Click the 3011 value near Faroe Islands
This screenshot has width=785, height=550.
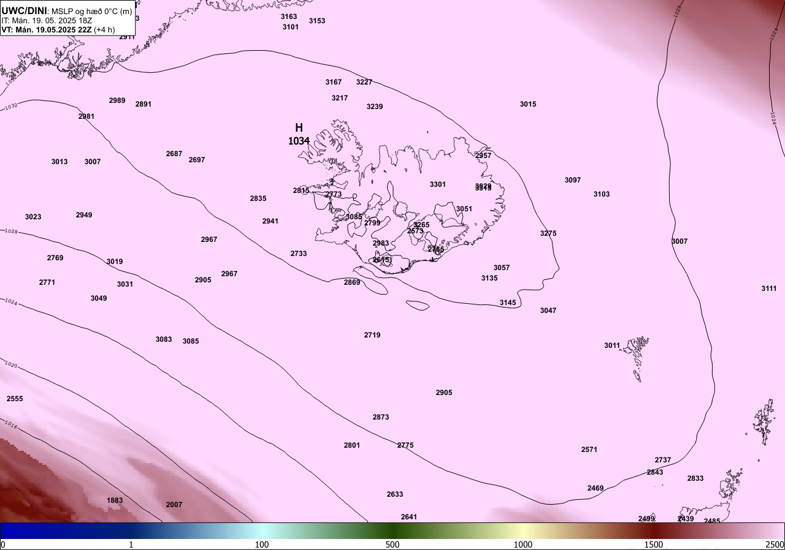(x=612, y=345)
